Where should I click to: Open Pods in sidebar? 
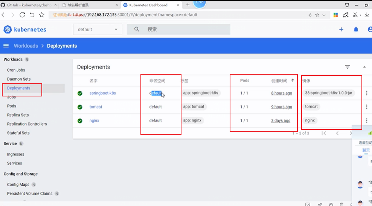click(11, 106)
